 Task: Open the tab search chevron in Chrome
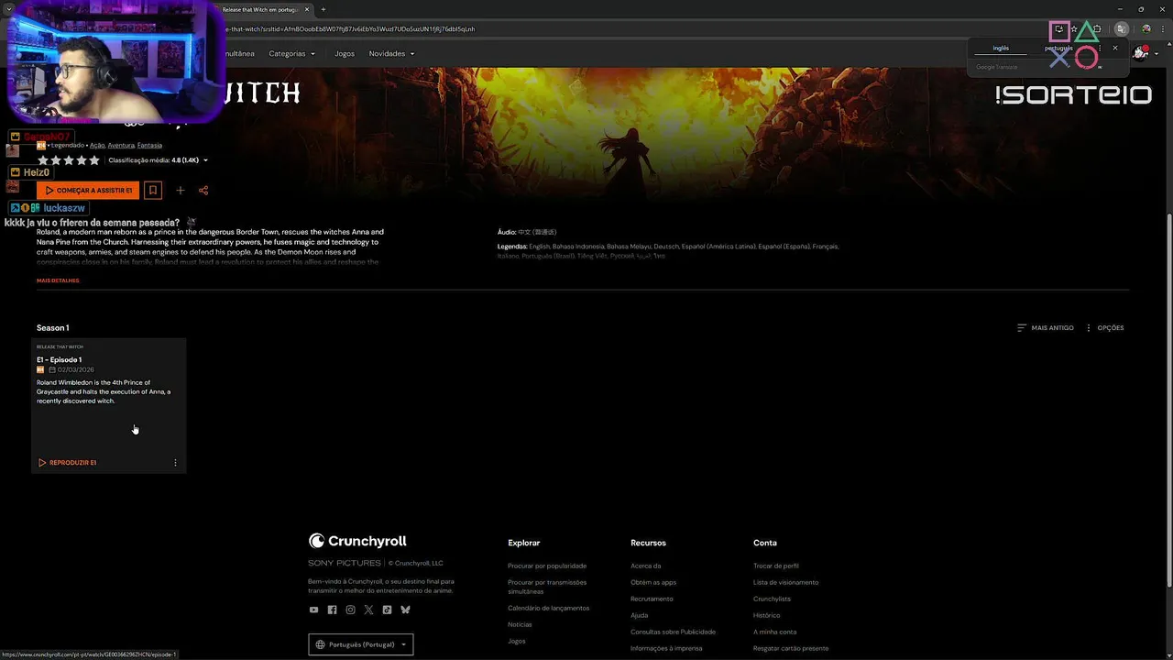7,9
